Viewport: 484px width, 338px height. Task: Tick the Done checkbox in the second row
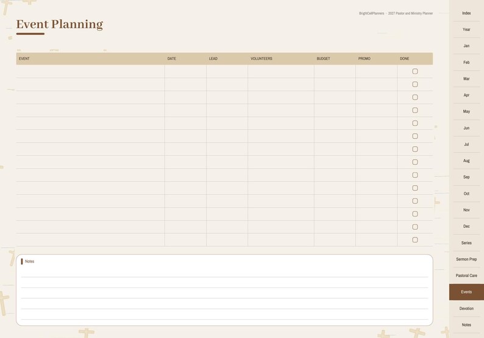[x=415, y=84]
